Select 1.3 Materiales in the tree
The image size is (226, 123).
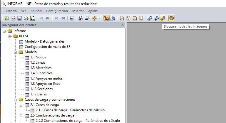point(41,68)
